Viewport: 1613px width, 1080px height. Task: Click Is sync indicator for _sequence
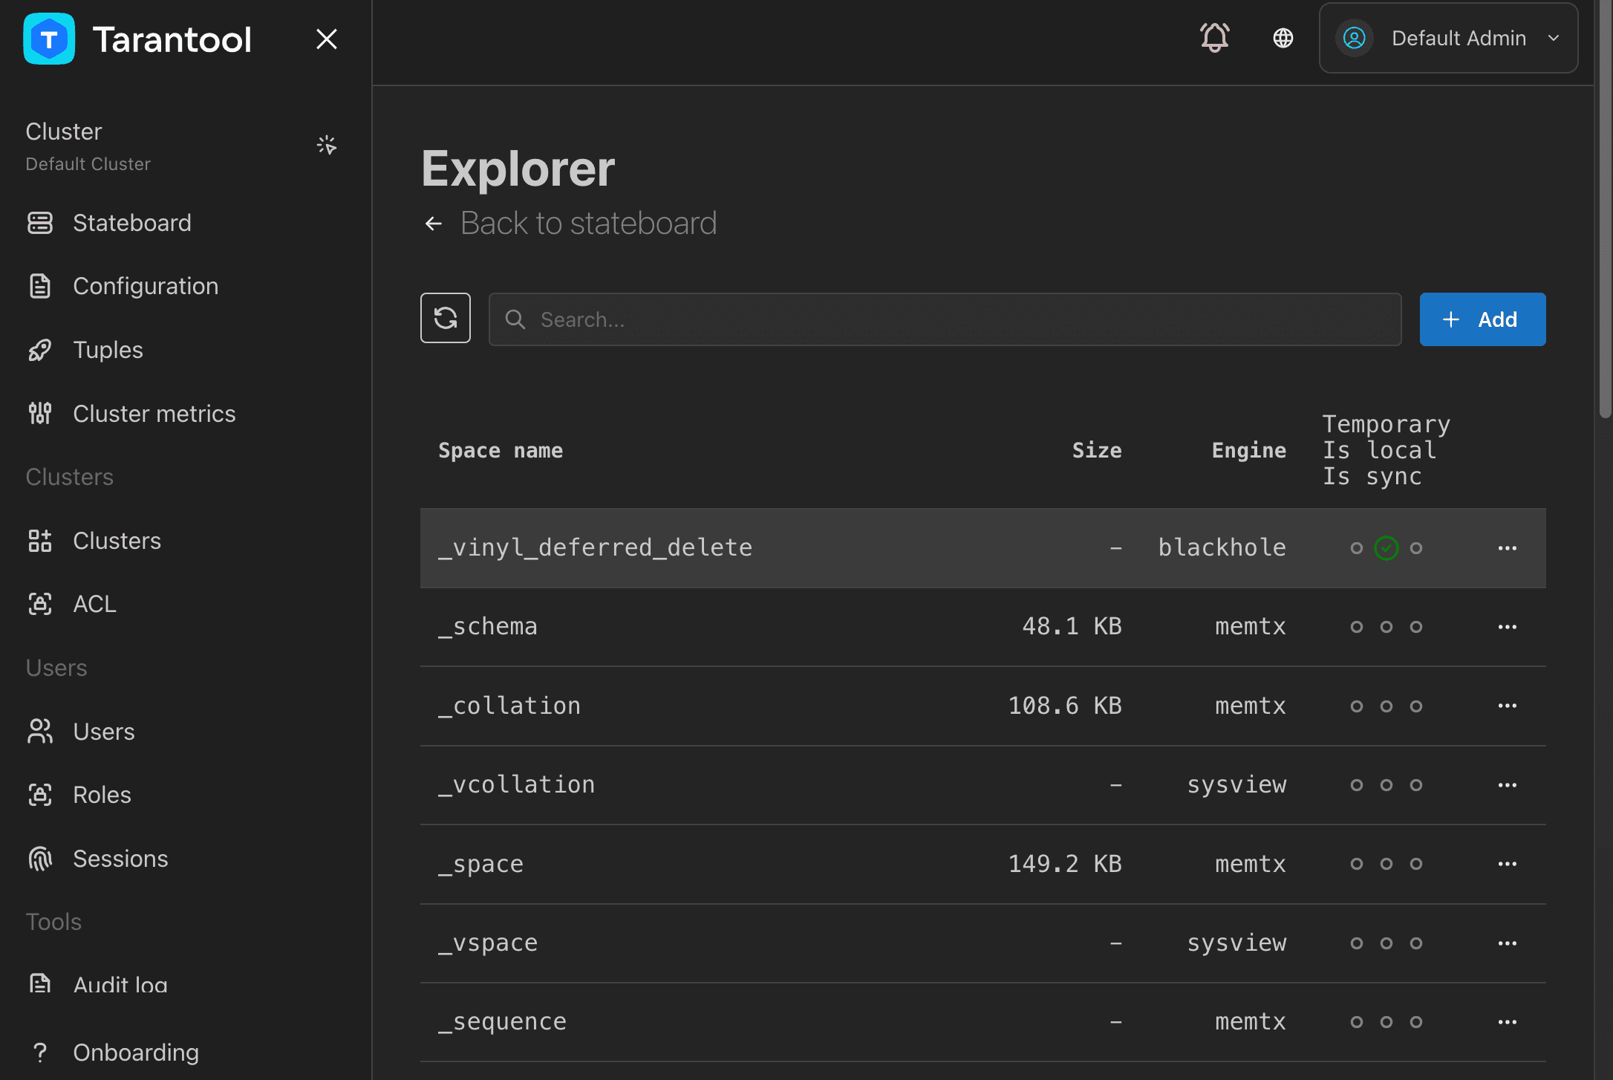point(1416,1022)
